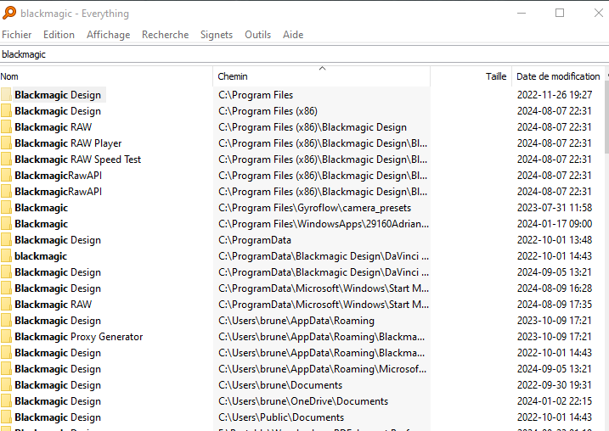
Task: Open the Signets menu
Action: (x=217, y=35)
